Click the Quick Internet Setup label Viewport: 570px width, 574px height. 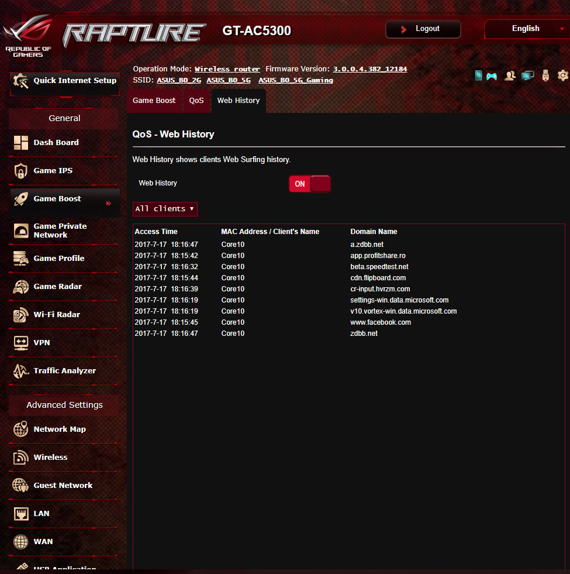tap(75, 81)
